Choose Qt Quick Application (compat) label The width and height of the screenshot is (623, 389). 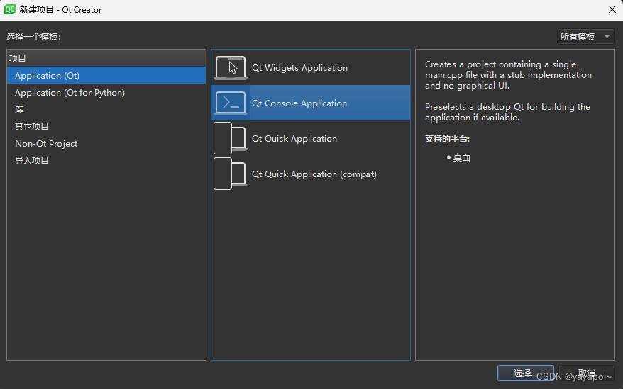(314, 174)
